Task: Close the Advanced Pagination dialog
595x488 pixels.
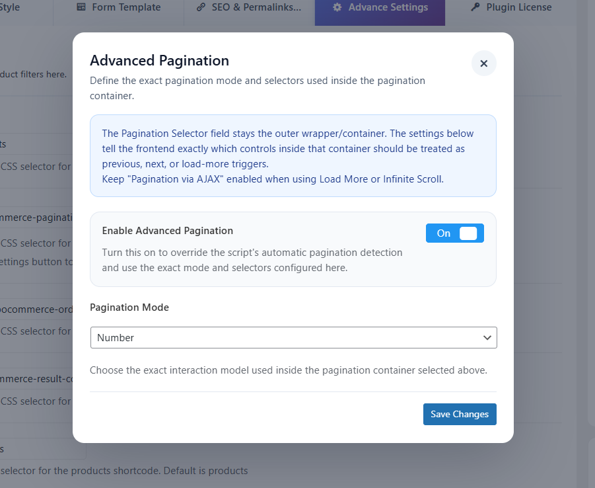Action: click(483, 63)
